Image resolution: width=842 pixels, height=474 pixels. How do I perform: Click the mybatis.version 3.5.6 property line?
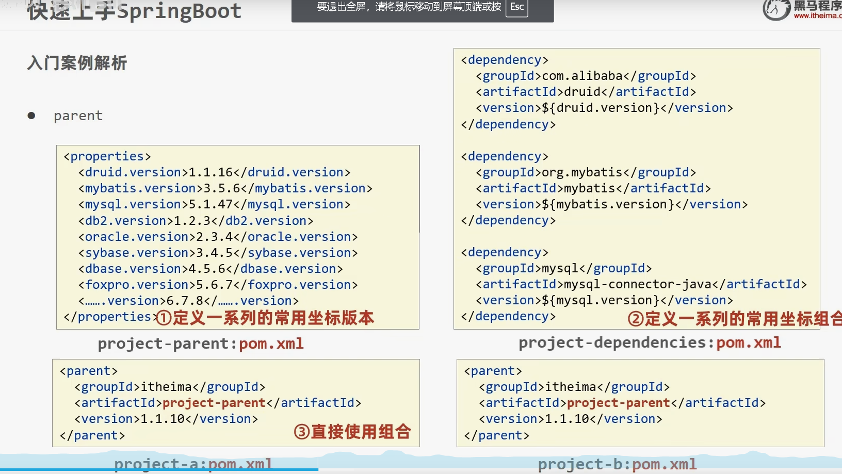pyautogui.click(x=225, y=188)
